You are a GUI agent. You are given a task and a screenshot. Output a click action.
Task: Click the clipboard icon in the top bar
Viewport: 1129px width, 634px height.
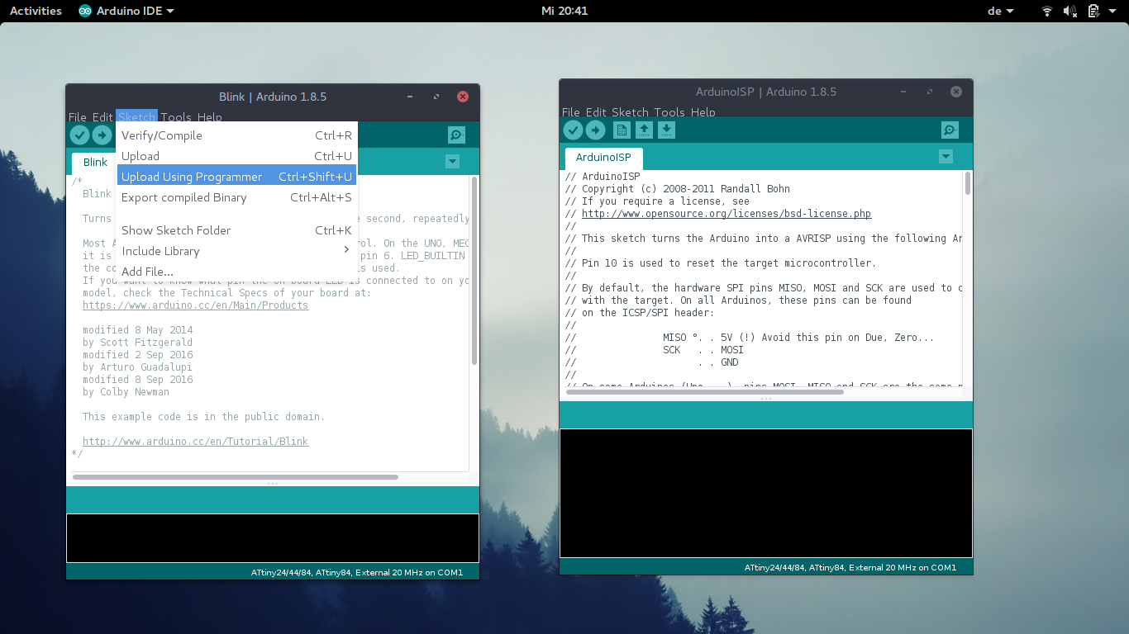(x=1093, y=11)
